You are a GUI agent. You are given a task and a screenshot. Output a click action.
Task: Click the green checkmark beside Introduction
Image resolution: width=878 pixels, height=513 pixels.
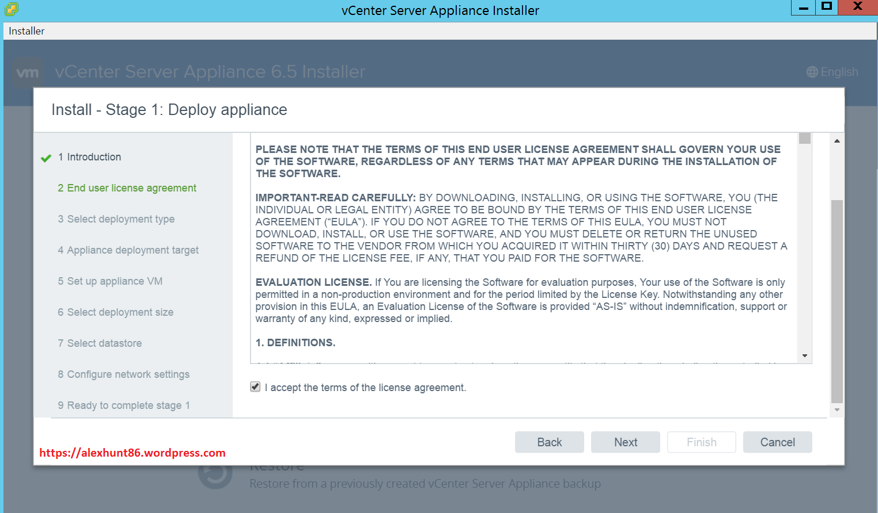tap(46, 158)
